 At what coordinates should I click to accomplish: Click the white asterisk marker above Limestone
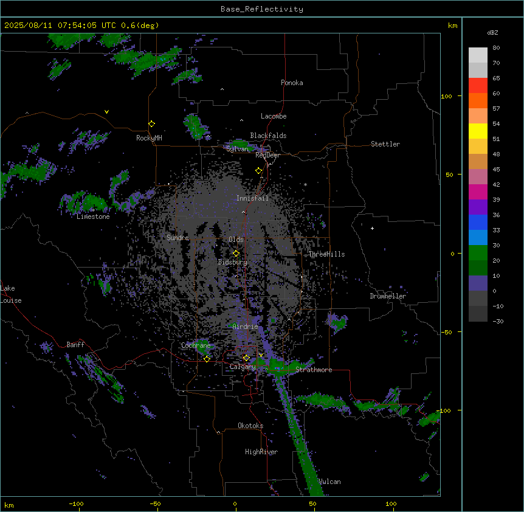94,210
